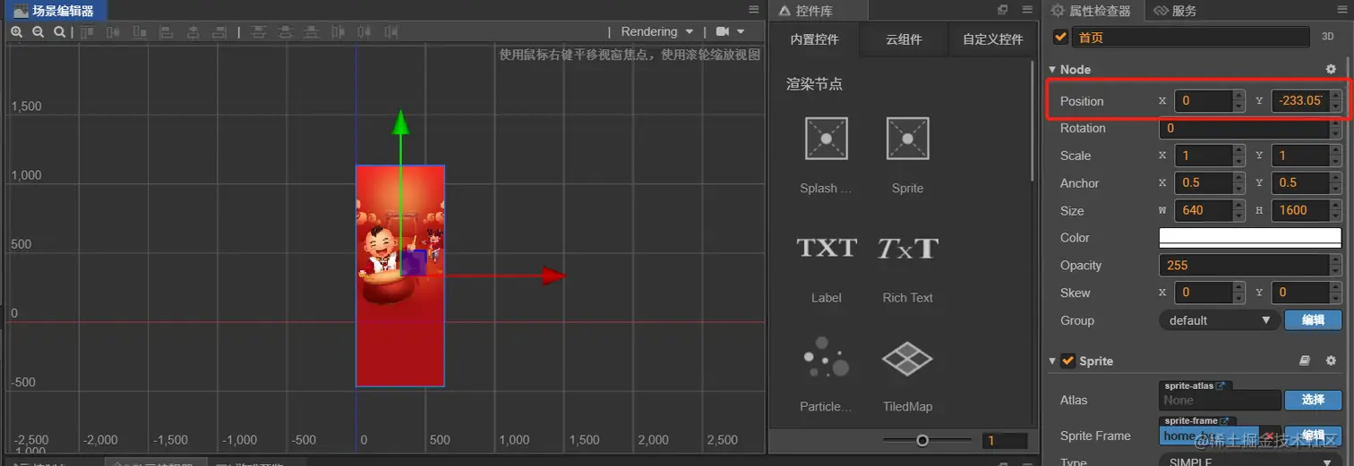Click the Atlas None asset field

pyautogui.click(x=1220, y=400)
